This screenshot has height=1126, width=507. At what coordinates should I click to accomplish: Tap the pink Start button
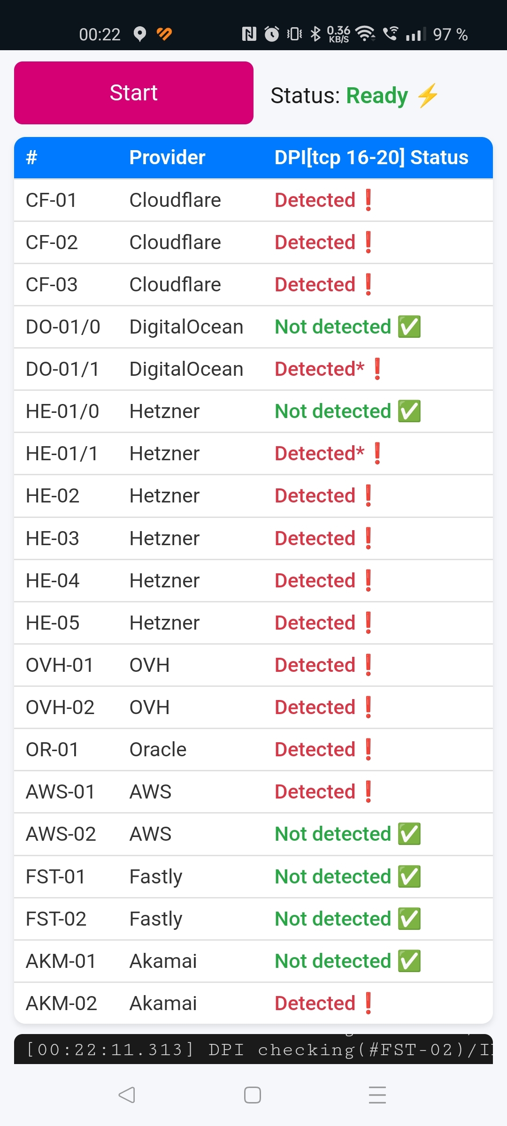[x=134, y=93]
